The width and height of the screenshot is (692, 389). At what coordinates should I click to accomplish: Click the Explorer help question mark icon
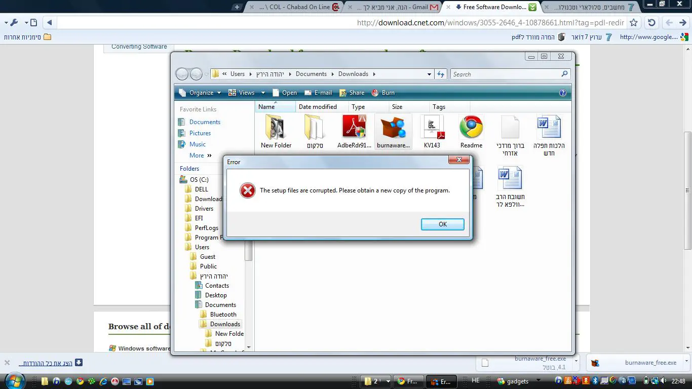[x=562, y=93]
